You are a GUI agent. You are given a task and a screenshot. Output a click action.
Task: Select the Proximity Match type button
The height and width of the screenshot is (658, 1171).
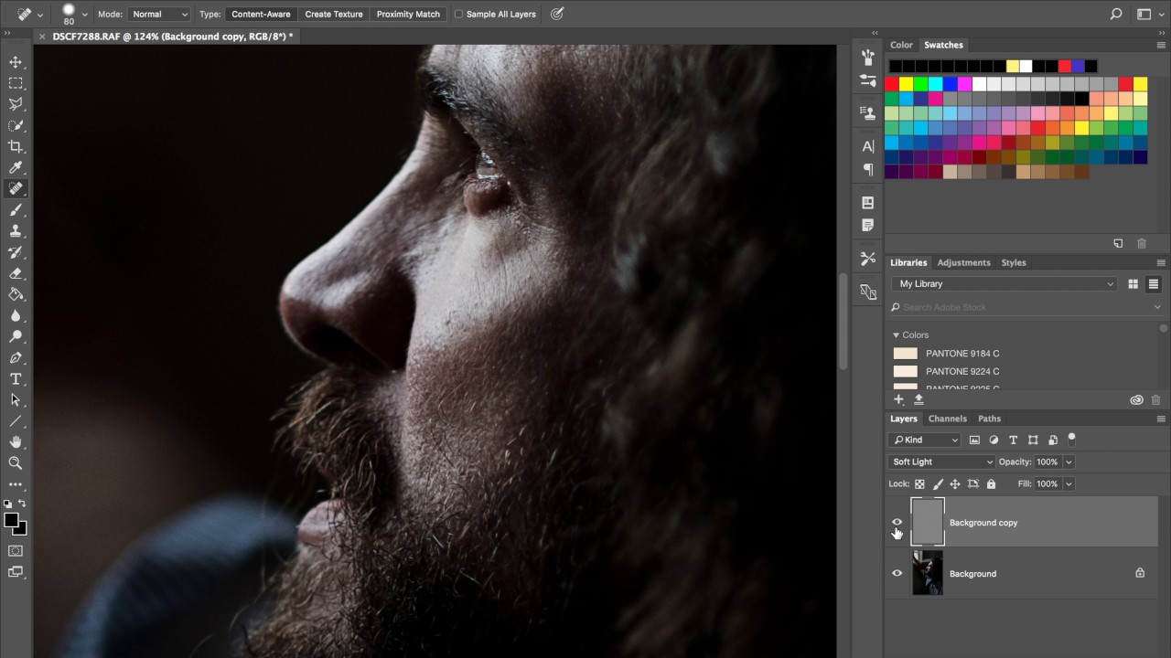pyautogui.click(x=408, y=15)
